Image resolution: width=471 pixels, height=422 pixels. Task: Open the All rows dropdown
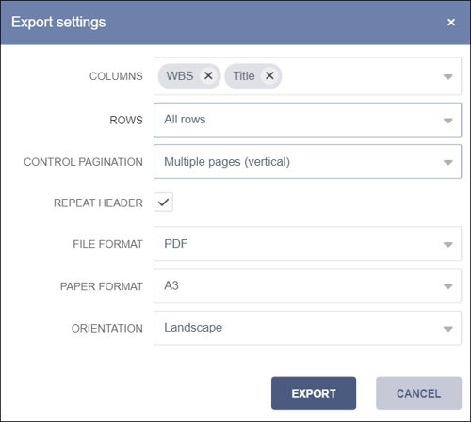(307, 120)
